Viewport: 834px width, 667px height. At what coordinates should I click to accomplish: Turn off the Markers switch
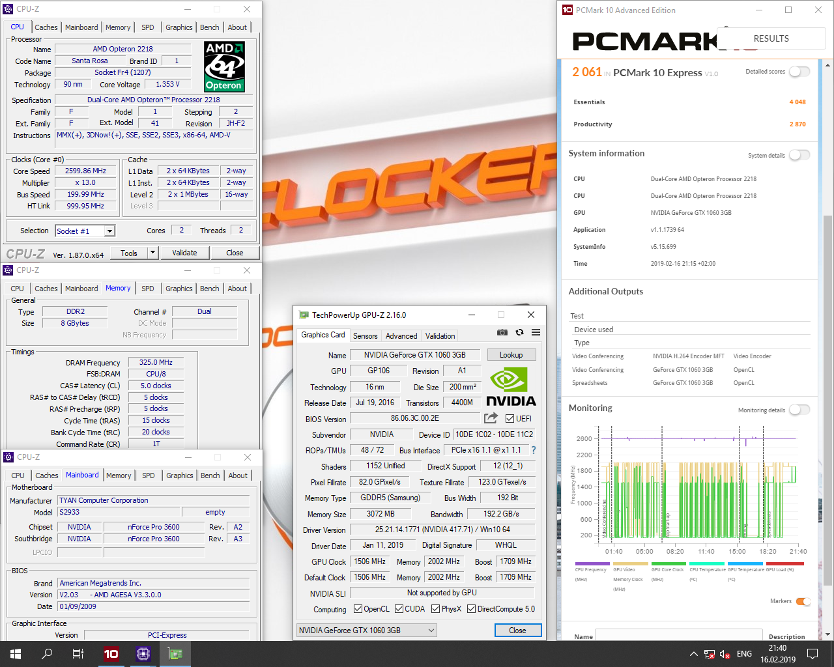point(803,601)
